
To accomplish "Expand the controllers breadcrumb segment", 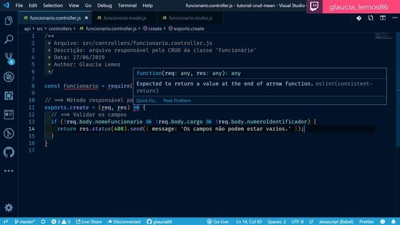I will pyautogui.click(x=60, y=29).
